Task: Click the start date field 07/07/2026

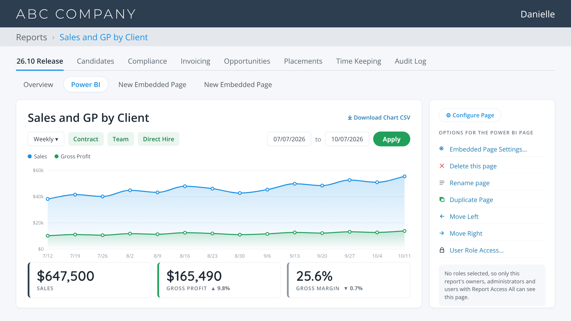Action: 289,139
